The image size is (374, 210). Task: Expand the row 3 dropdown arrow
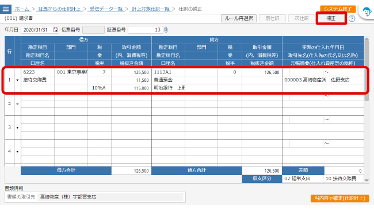click(17, 128)
